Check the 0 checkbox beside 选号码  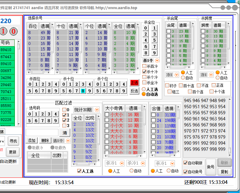[x=64, y=110]
